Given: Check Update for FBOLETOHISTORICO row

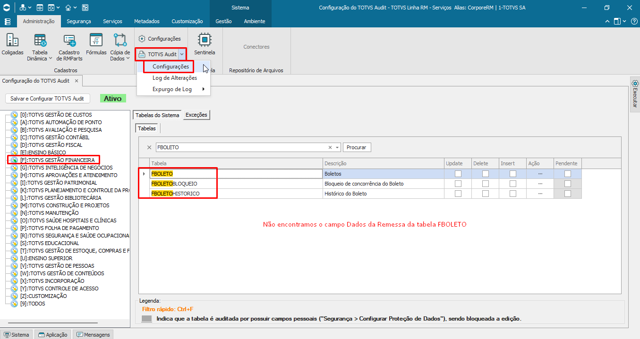Looking at the screenshot, I should (x=458, y=194).
